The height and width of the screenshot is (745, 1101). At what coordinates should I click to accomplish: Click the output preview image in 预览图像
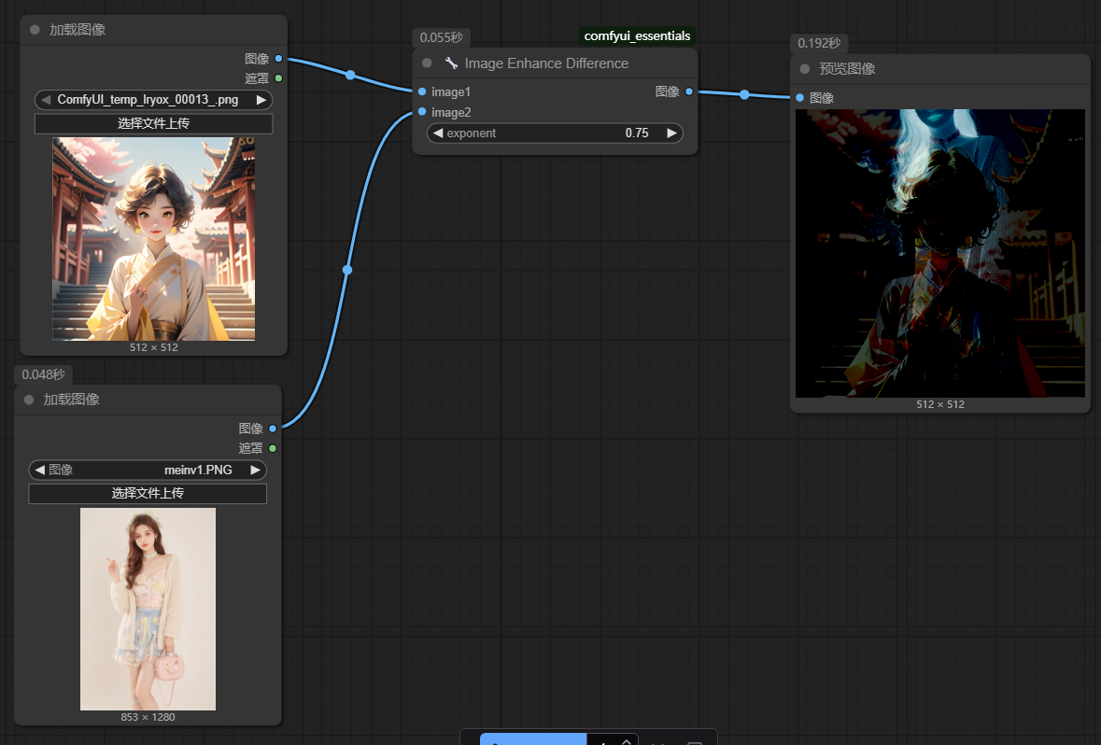[939, 253]
